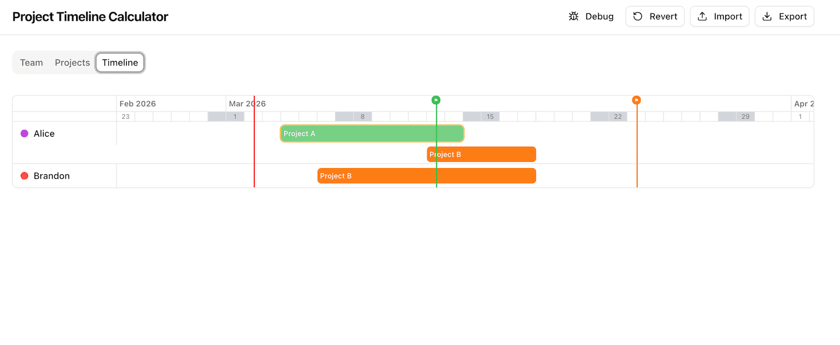
Task: Click the Export download icon
Action: pos(767,16)
